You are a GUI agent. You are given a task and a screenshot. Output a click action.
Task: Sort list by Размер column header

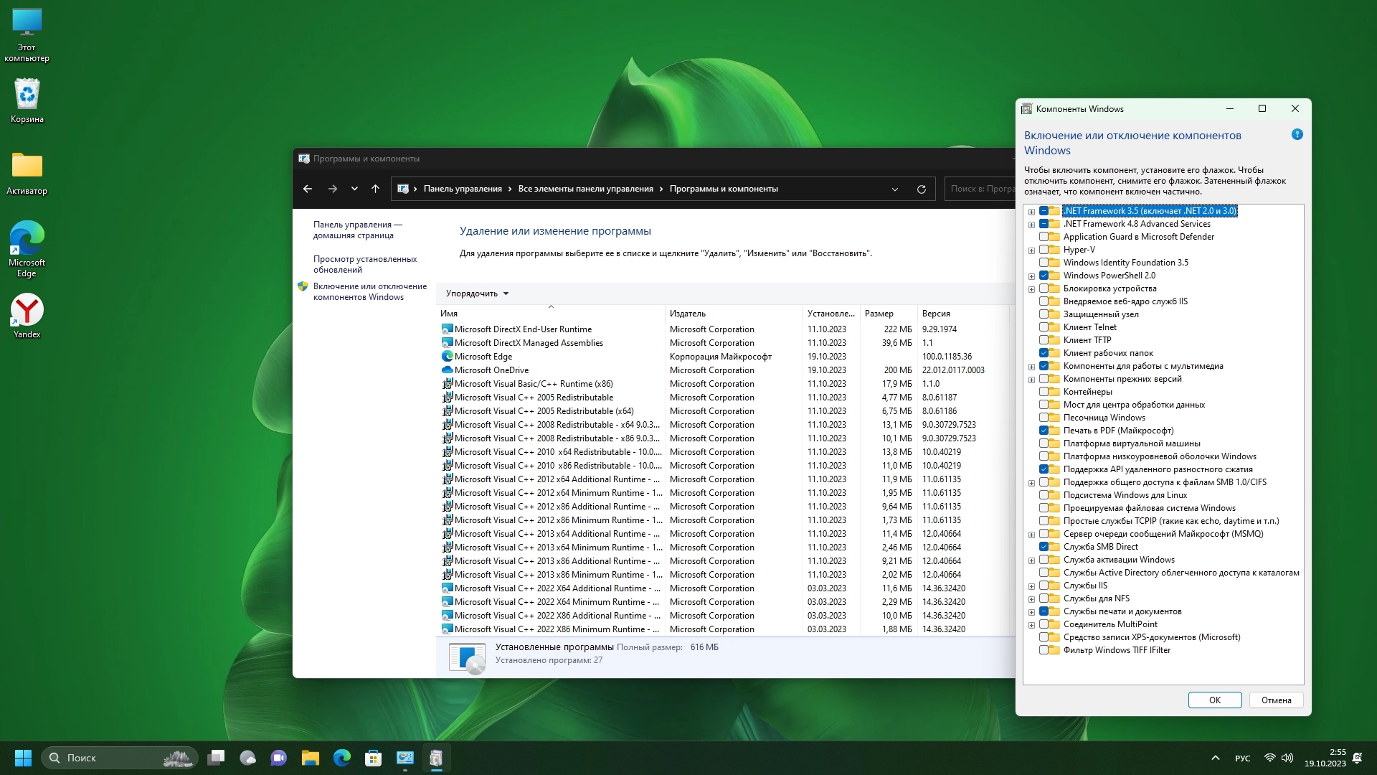879,314
